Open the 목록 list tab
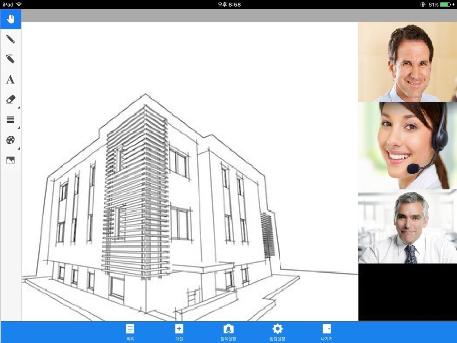 (x=130, y=332)
